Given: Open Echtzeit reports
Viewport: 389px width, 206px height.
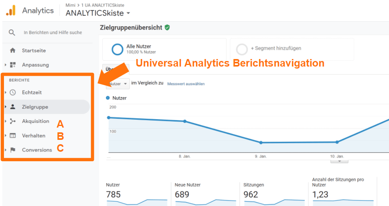Looking at the screenshot, I should (x=32, y=92).
